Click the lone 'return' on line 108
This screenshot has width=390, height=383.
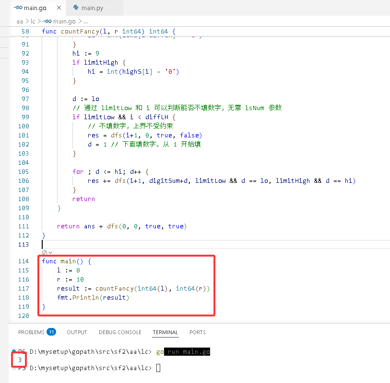click(x=83, y=199)
